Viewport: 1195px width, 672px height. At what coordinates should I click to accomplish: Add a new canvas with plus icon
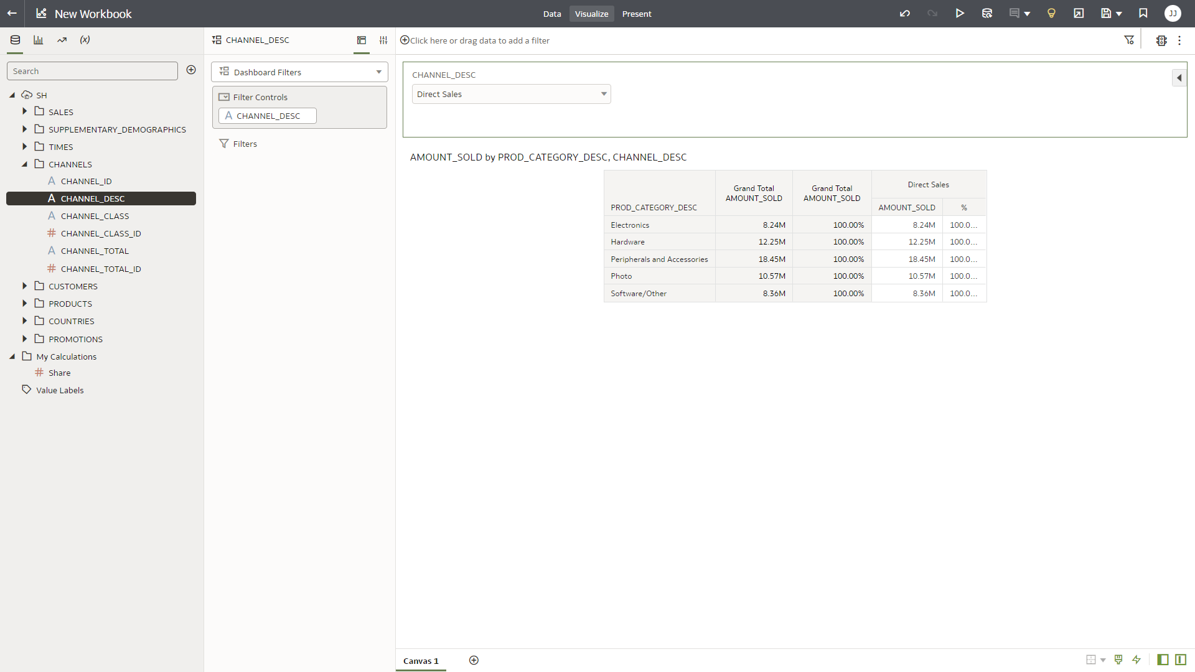pos(474,660)
